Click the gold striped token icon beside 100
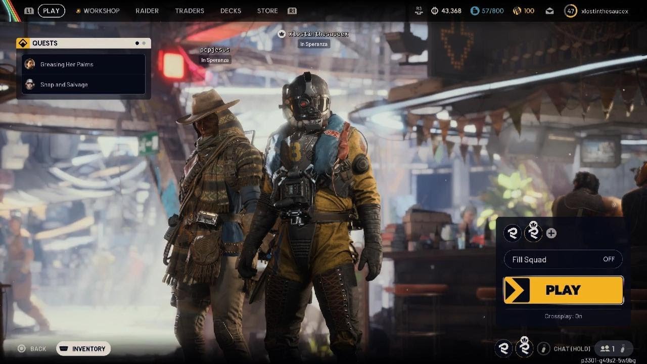 coord(517,11)
